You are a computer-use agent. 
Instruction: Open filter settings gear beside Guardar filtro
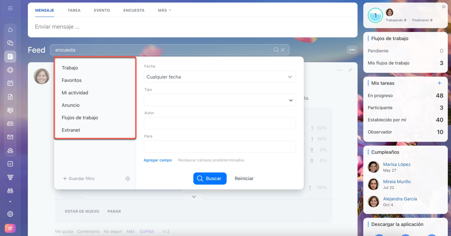[128, 179]
